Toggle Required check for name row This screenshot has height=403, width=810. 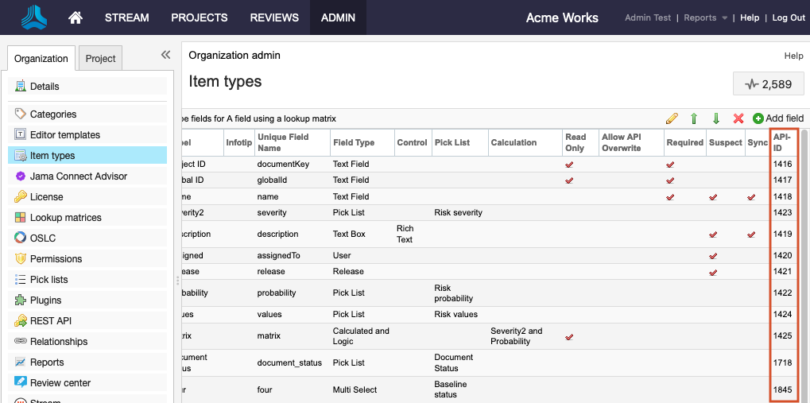[670, 196]
